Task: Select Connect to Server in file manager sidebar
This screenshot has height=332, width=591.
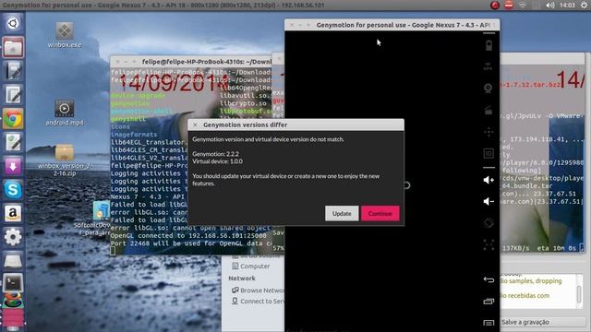Action: [x=258, y=302]
